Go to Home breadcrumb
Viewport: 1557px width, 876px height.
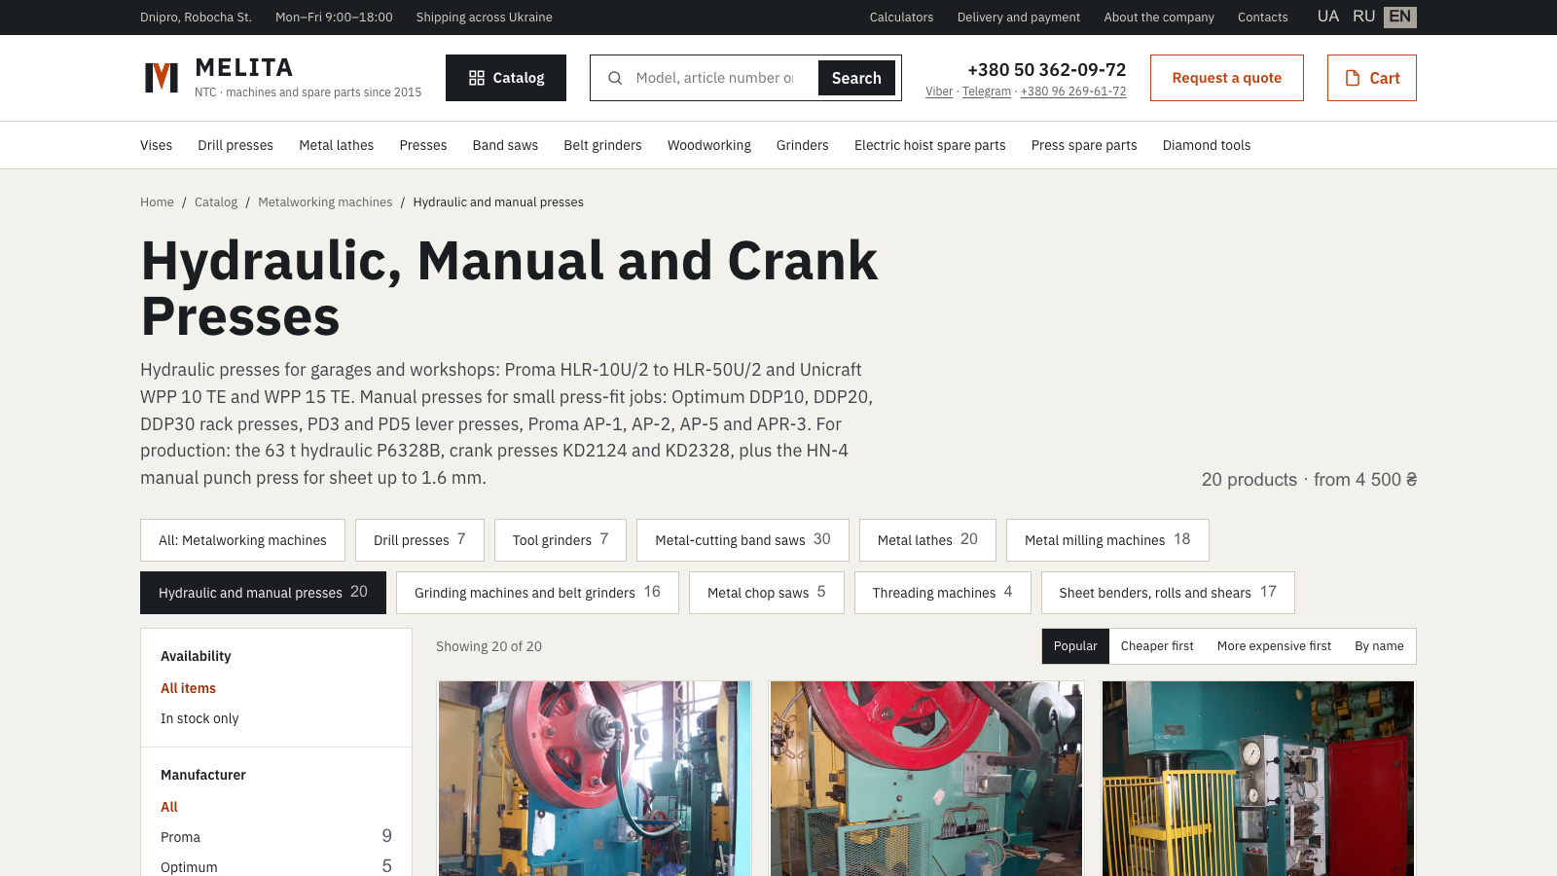tap(157, 202)
